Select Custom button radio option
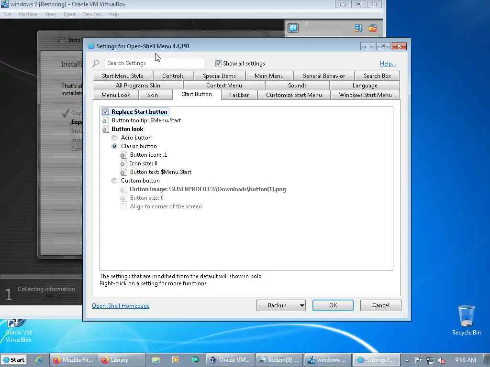Viewport: 490px width, 367px height. pyautogui.click(x=114, y=181)
